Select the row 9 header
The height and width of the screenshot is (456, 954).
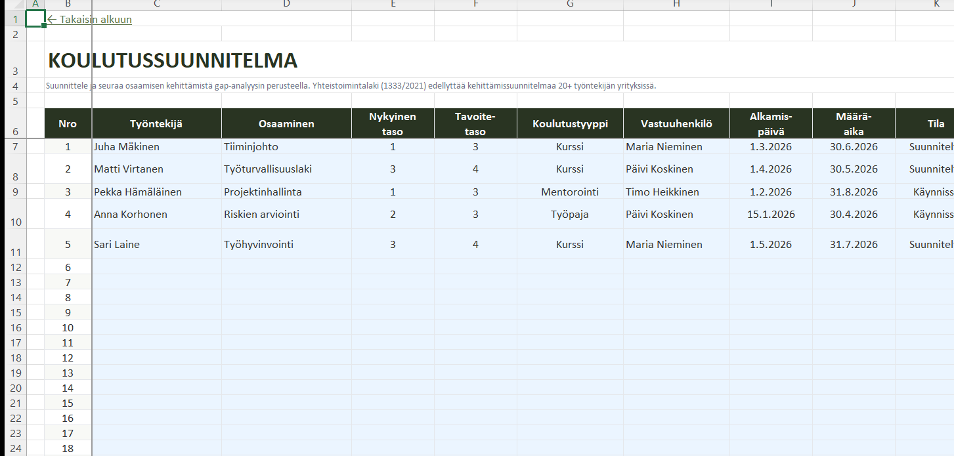point(15,192)
